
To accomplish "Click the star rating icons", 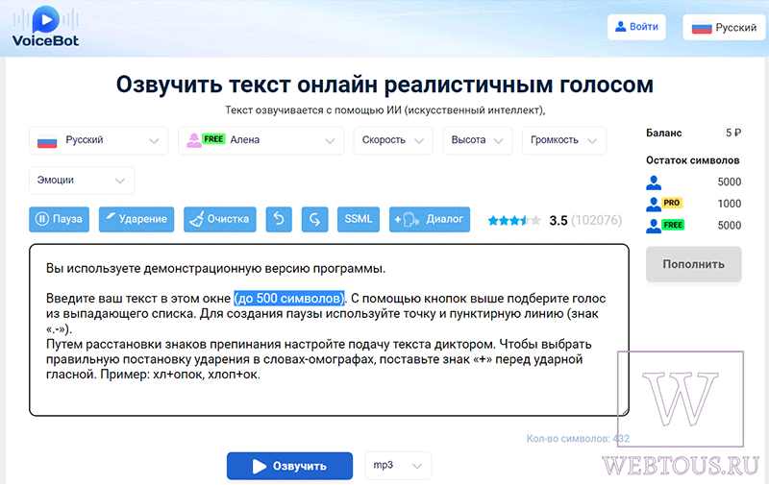I will click(513, 221).
